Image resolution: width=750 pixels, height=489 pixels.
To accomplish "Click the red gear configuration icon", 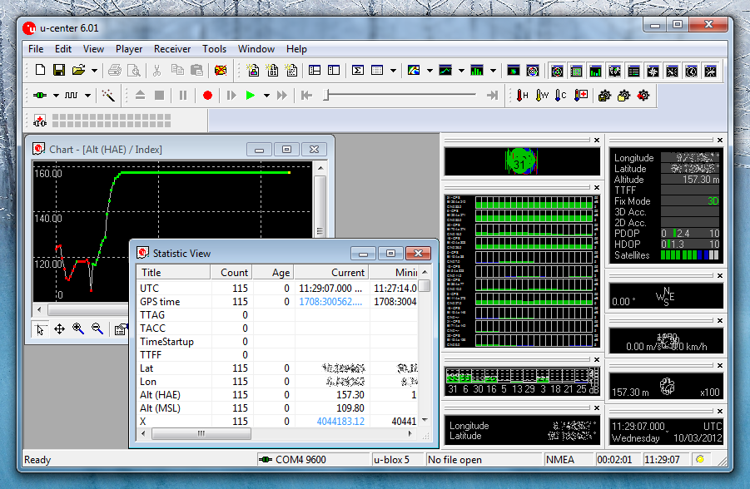I will point(643,96).
